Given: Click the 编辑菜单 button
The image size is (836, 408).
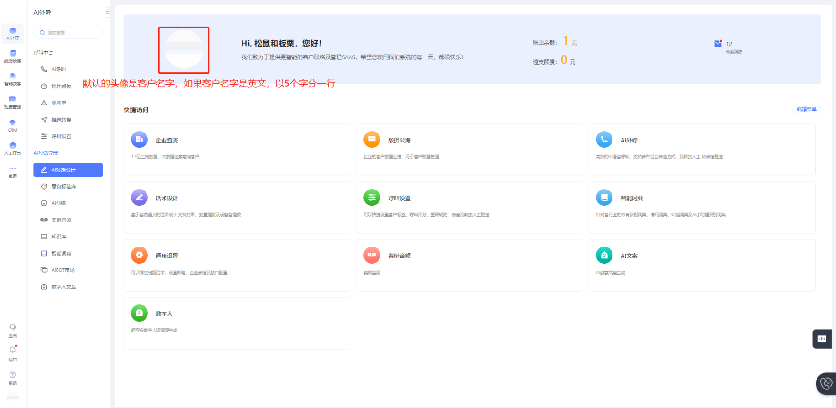Looking at the screenshot, I should [x=806, y=110].
